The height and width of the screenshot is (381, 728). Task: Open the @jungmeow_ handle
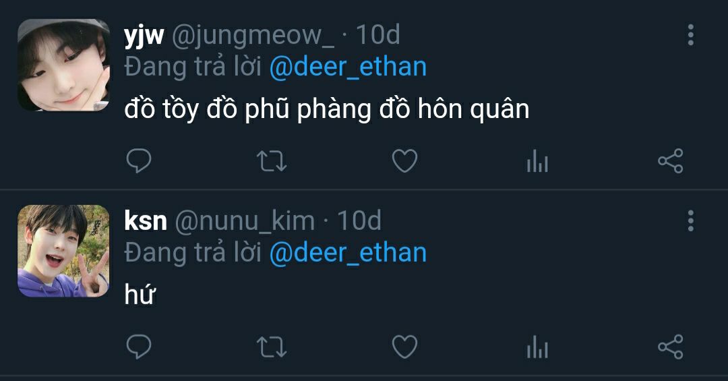[253, 35]
